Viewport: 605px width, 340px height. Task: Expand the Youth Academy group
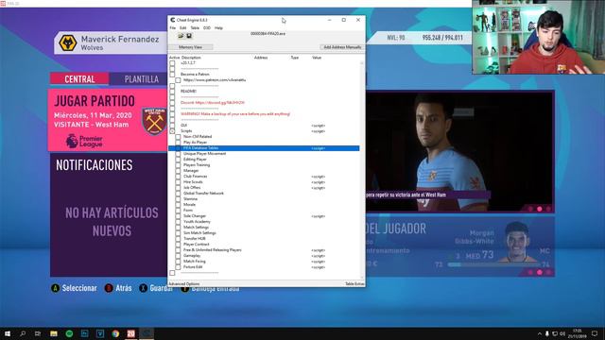tap(178, 222)
